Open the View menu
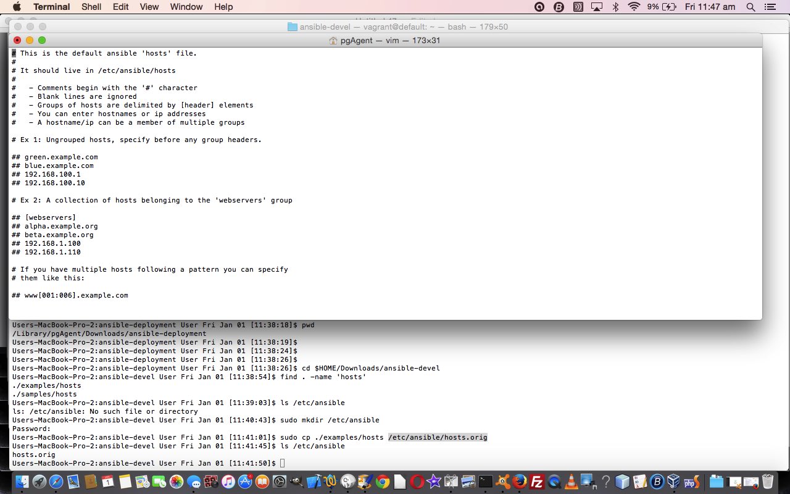The height and width of the screenshot is (494, 790). (149, 7)
